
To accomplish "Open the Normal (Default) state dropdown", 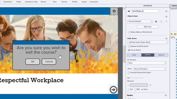I will [140, 21].
